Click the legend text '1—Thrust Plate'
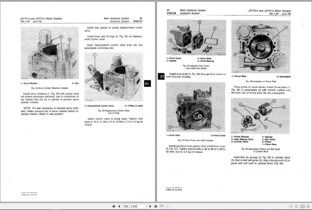Screen dimensions: 312x210 pos(239,76)
